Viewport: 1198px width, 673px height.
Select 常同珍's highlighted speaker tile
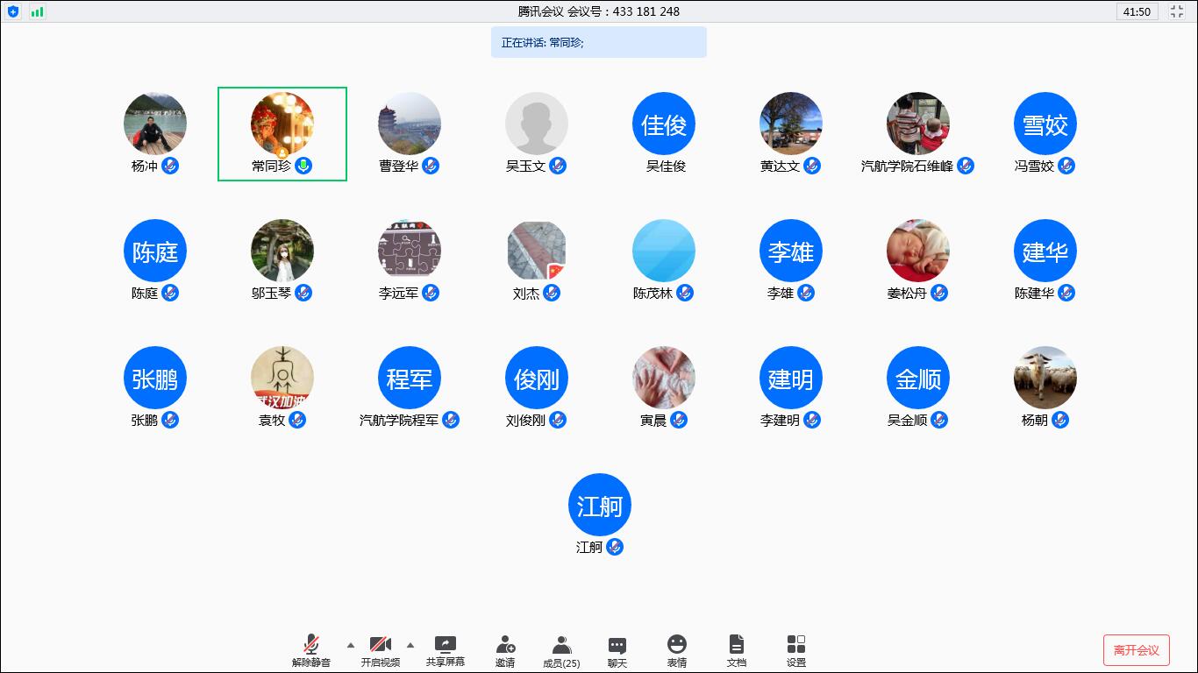pyautogui.click(x=282, y=134)
